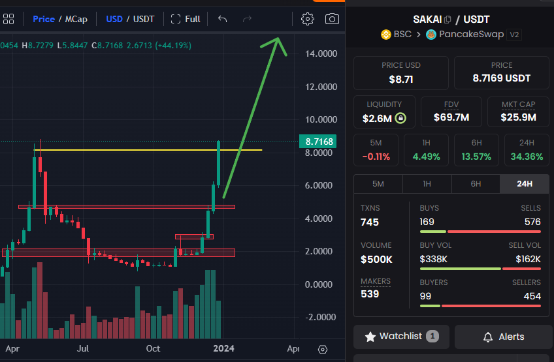Click the TXNS count 745
This screenshot has width=554, height=362.
370,222
